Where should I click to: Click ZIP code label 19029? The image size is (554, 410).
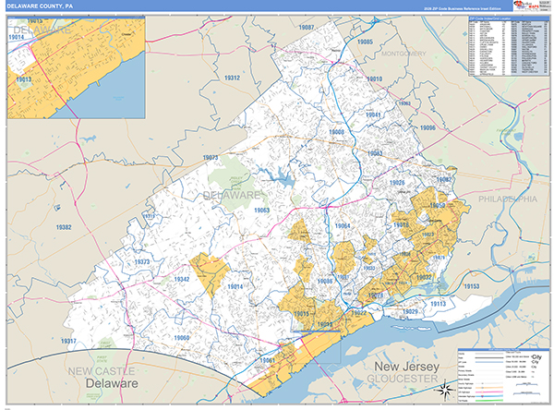pyautogui.click(x=410, y=311)
